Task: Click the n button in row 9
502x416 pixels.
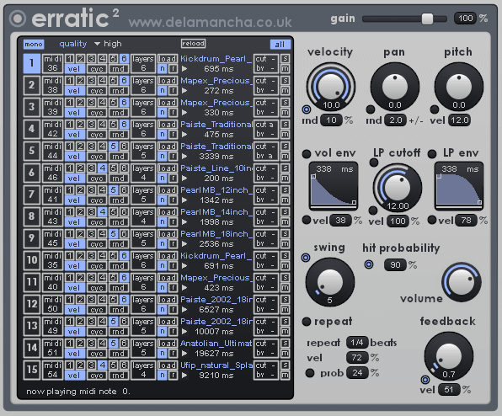Action: [x=163, y=244]
